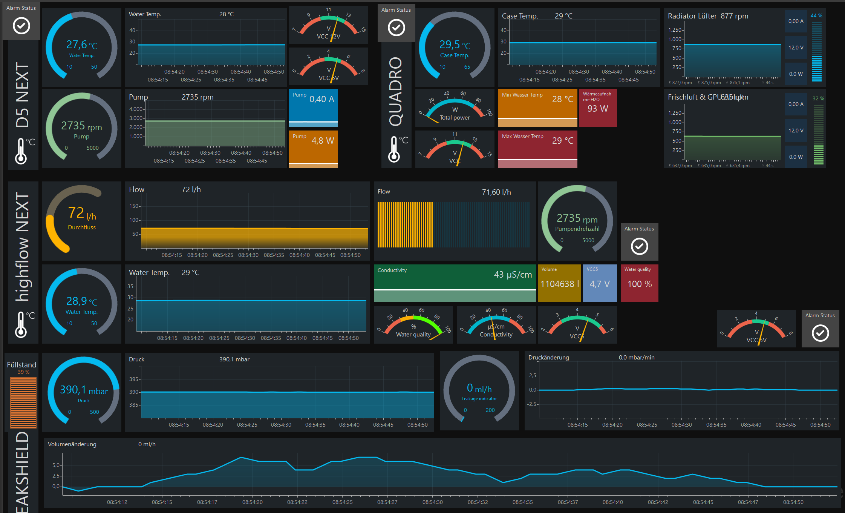
Task: Click the Radiator Lüfter 44 % bar
Action: (817, 51)
